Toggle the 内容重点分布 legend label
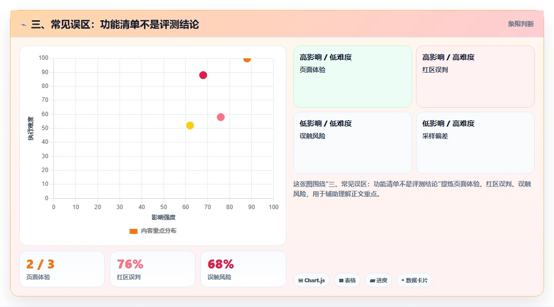This screenshot has height=307, width=554. pos(158,231)
